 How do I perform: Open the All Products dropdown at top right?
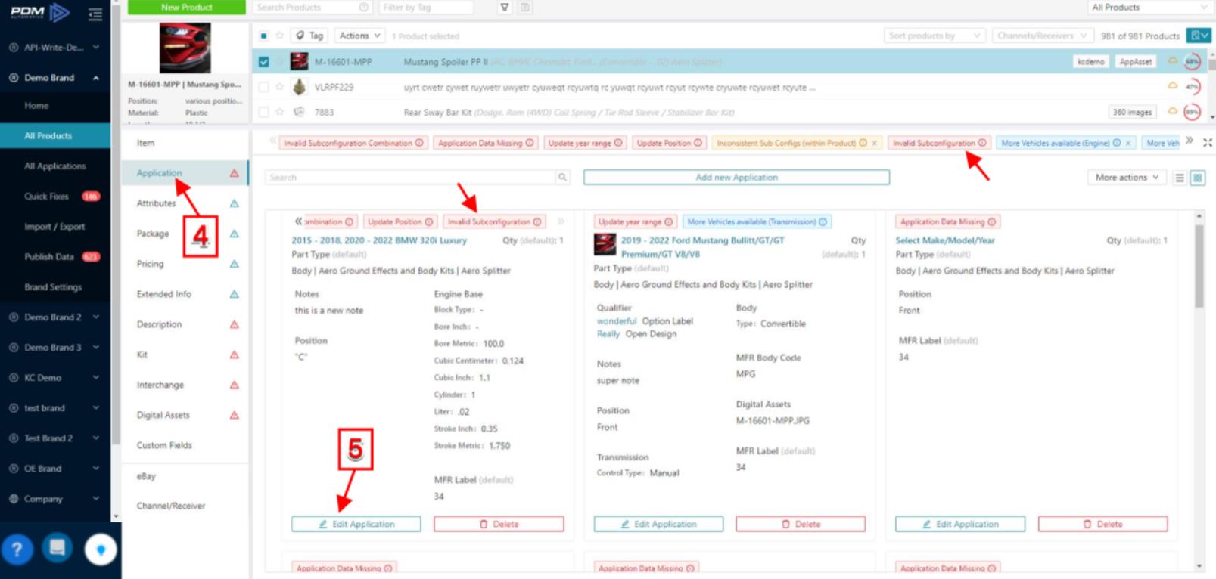1149,8
